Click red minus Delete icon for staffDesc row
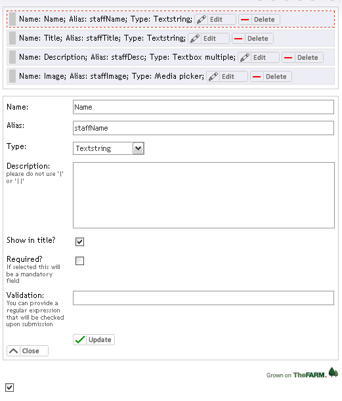The height and width of the screenshot is (401, 342). (x=288, y=58)
